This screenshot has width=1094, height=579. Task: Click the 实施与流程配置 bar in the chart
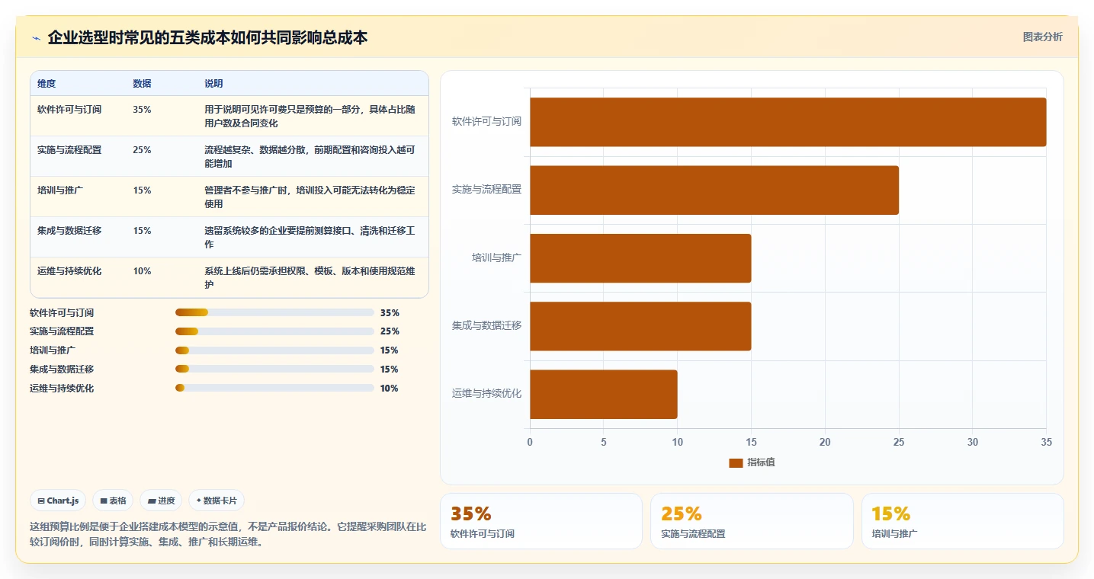click(714, 190)
